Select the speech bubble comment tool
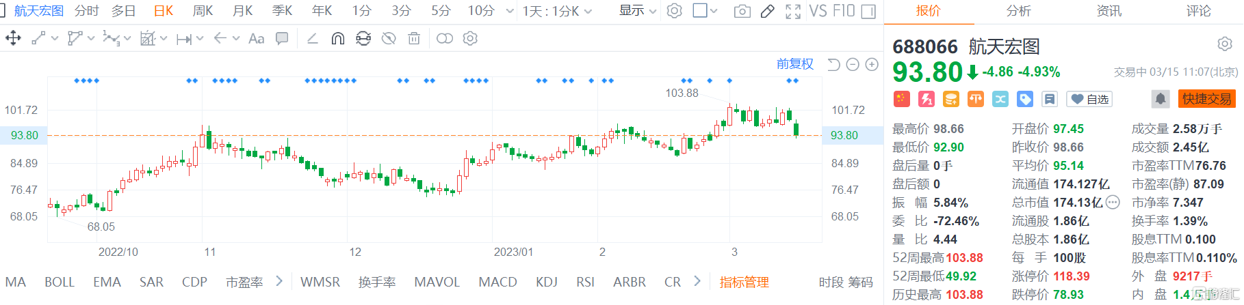Image resolution: width=1244 pixels, height=305 pixels. pos(282,38)
